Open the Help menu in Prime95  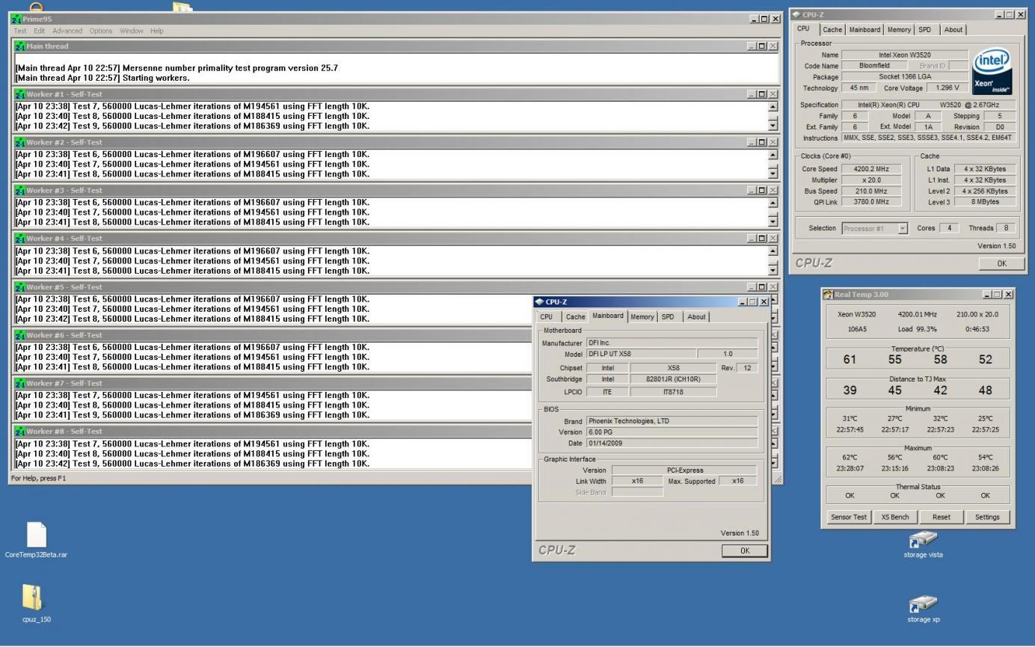point(156,31)
